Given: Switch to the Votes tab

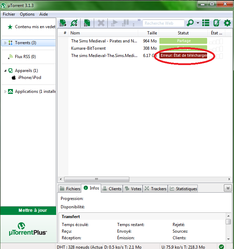Looking at the screenshot, I should [133, 188].
